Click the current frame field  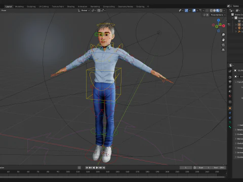coord(186,167)
